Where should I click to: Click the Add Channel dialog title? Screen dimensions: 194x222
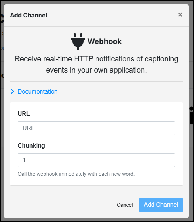click(28, 15)
